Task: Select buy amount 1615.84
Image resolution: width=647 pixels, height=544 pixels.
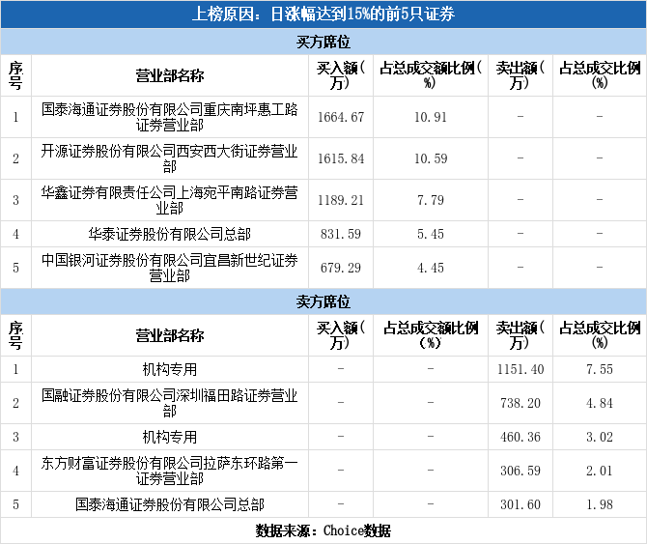Action: click(x=341, y=158)
